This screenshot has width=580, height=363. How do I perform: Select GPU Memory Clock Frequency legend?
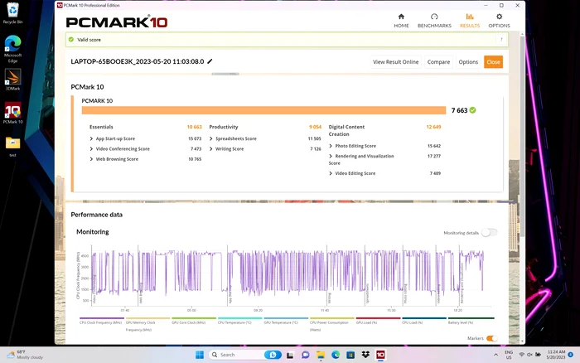point(147,325)
